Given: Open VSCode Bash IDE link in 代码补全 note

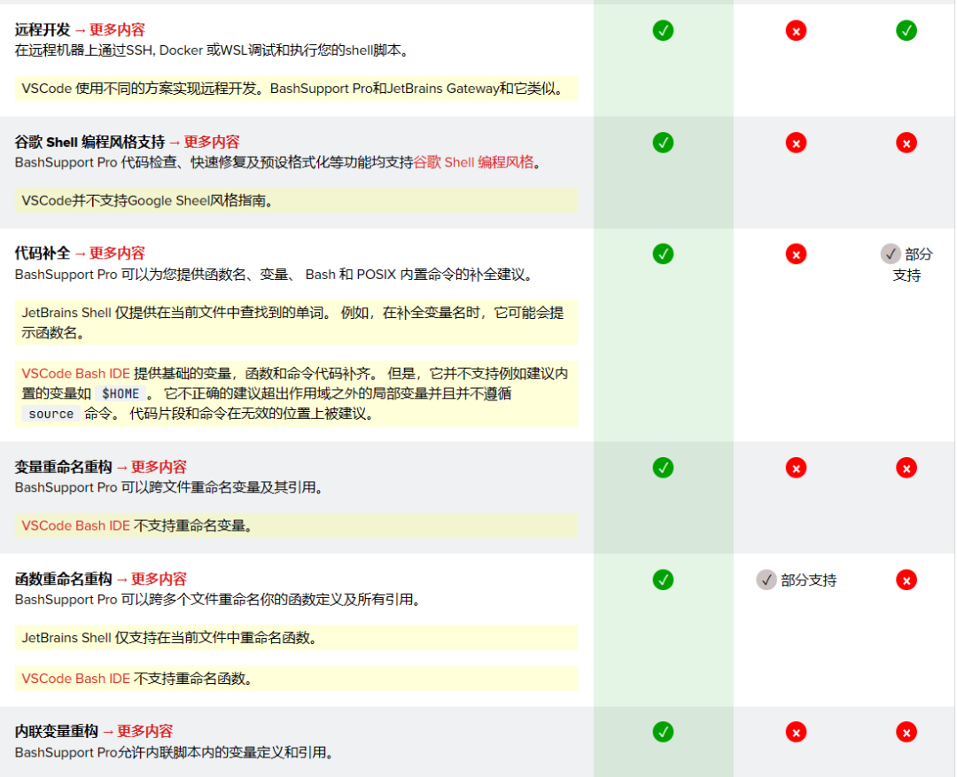Looking at the screenshot, I should coord(75,374).
